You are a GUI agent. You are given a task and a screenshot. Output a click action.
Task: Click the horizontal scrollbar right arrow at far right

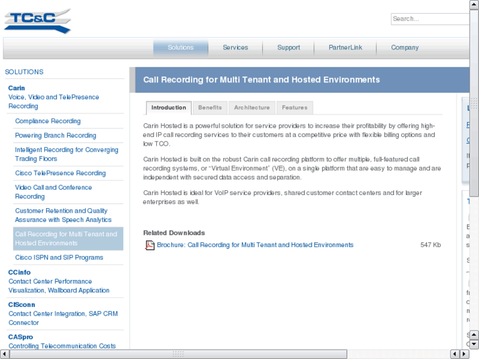pos(465,354)
